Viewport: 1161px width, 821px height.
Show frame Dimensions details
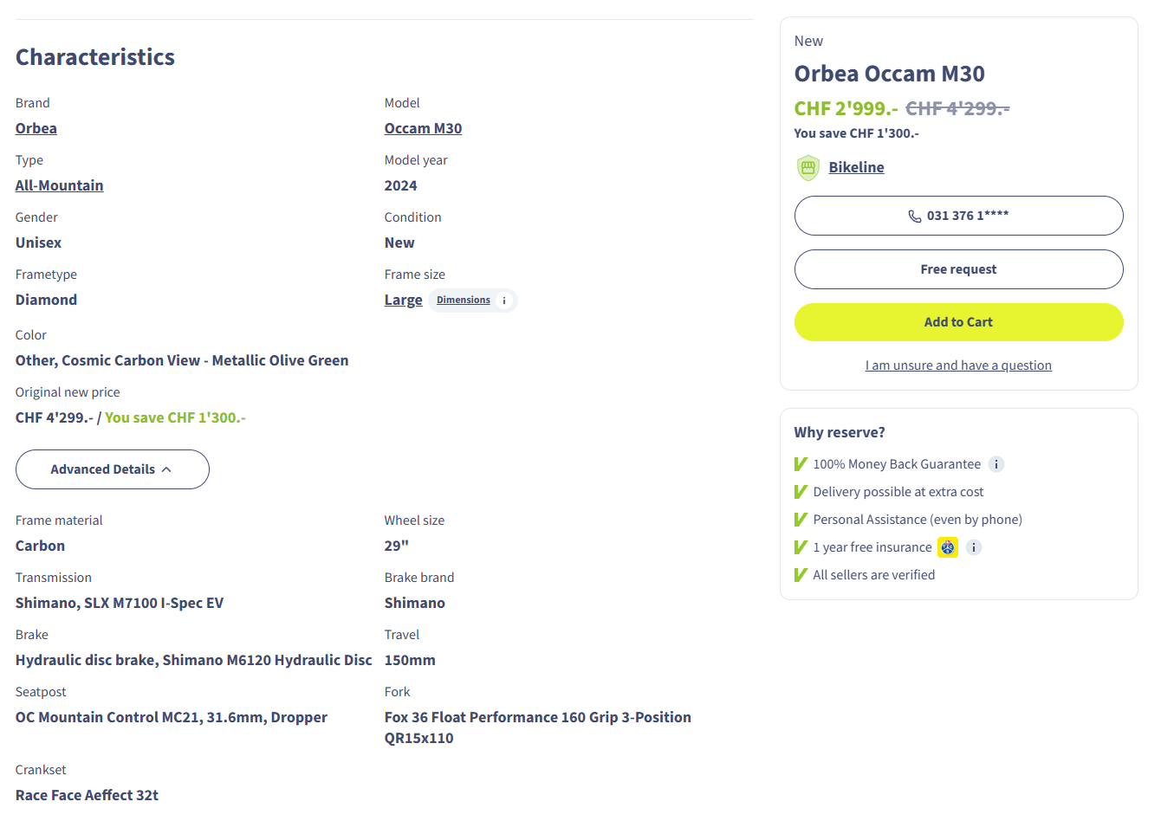coord(464,300)
